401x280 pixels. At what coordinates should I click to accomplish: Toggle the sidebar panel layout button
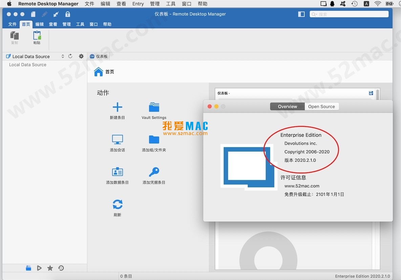(x=301, y=14)
